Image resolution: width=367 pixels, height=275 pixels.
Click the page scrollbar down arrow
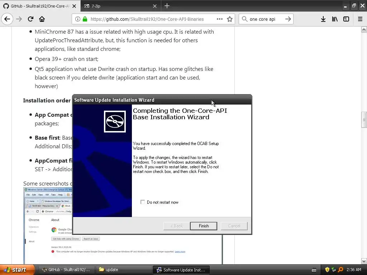(364, 261)
